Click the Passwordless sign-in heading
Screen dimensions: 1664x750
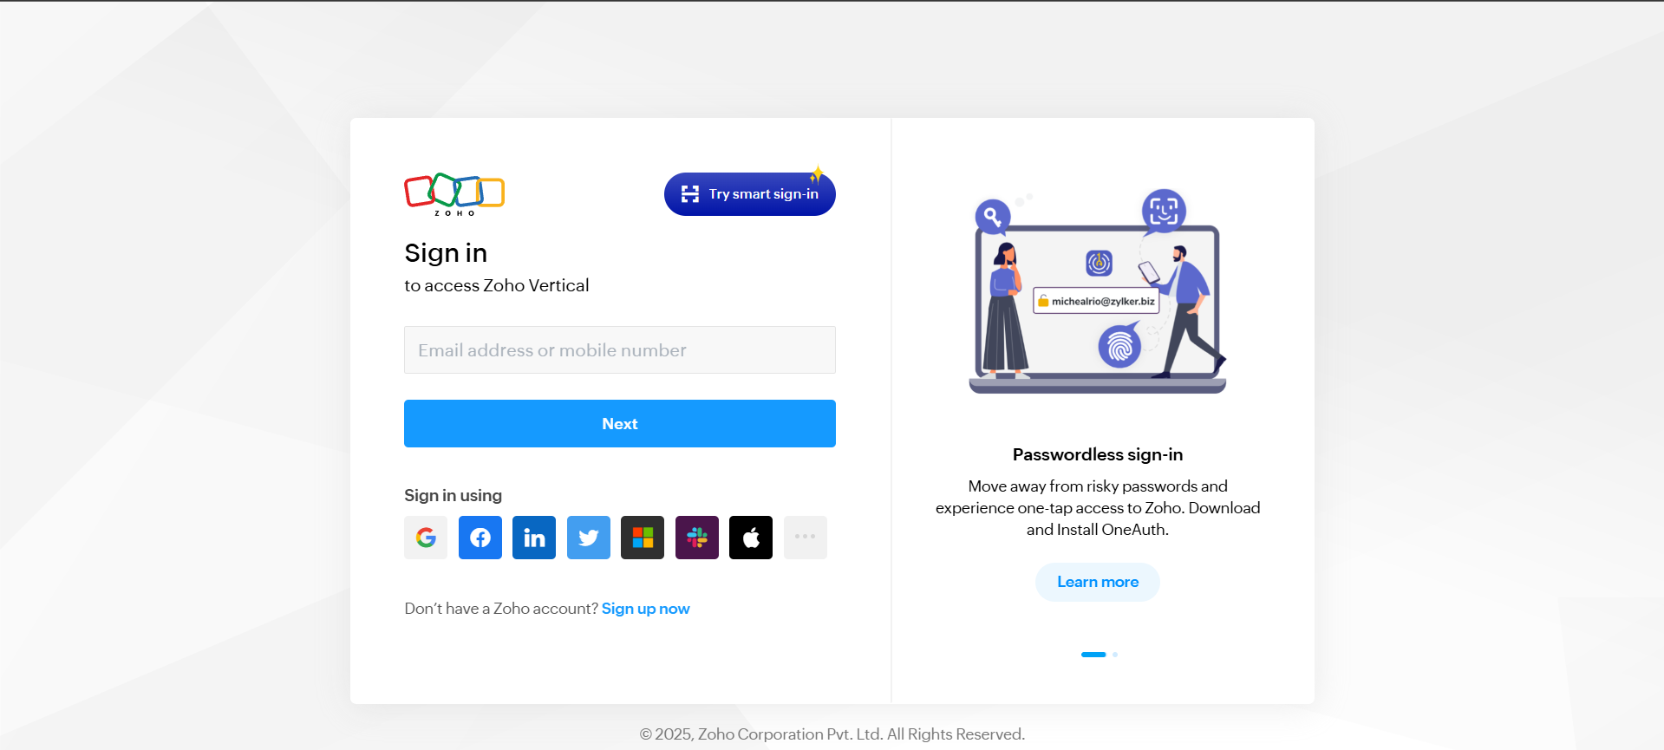pos(1098,454)
